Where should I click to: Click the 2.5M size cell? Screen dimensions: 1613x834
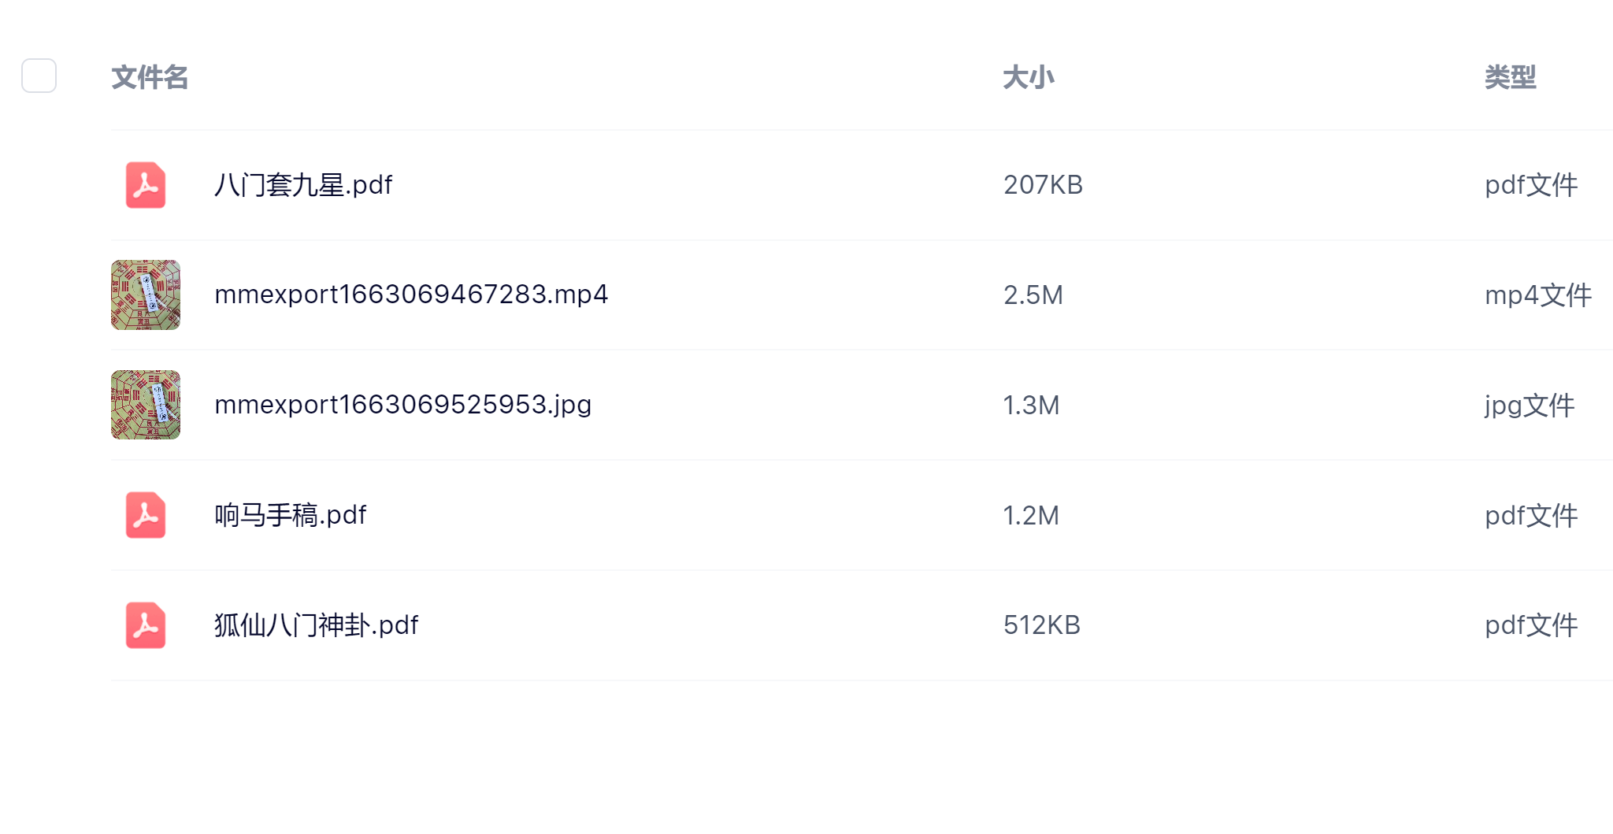[x=1033, y=295]
